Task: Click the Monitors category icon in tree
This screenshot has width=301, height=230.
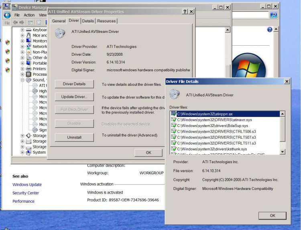Action: tap(28, 41)
